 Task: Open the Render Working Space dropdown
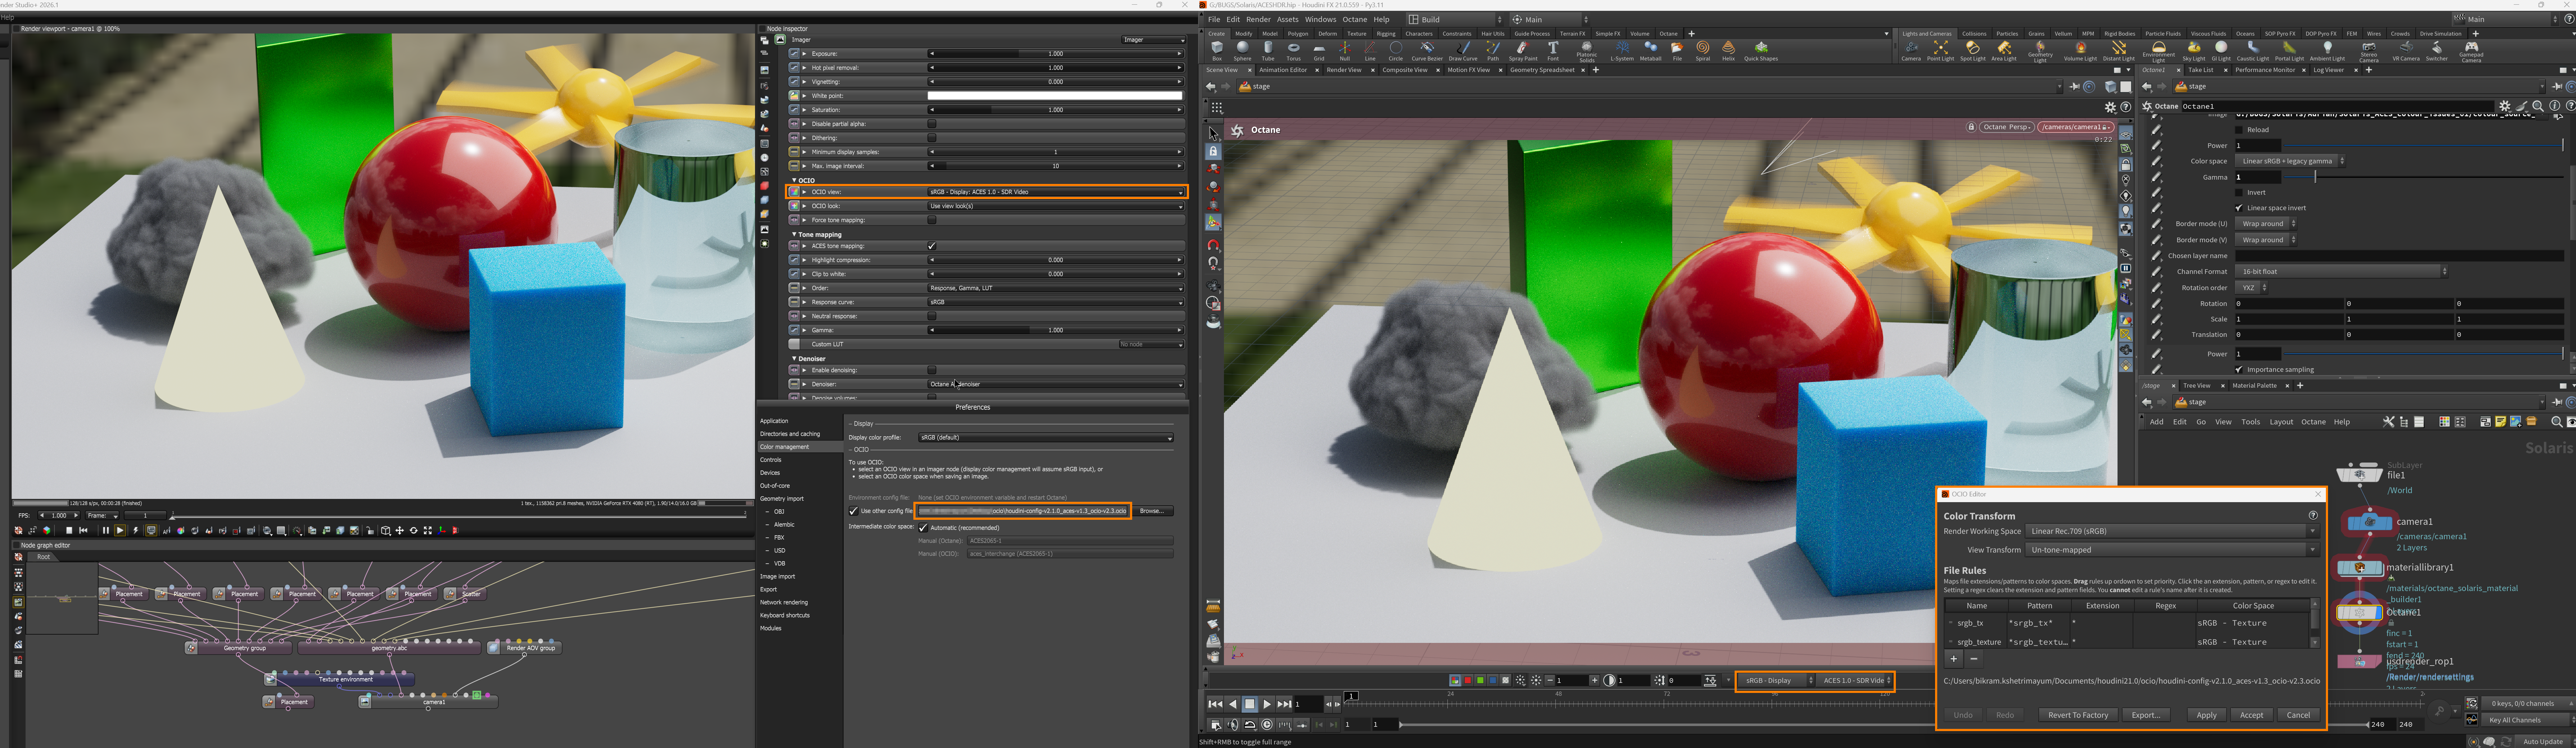coord(2171,531)
